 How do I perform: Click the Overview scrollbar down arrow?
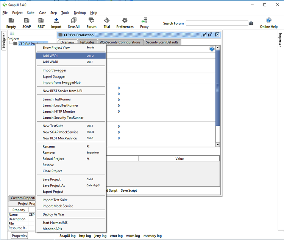pos(217,145)
